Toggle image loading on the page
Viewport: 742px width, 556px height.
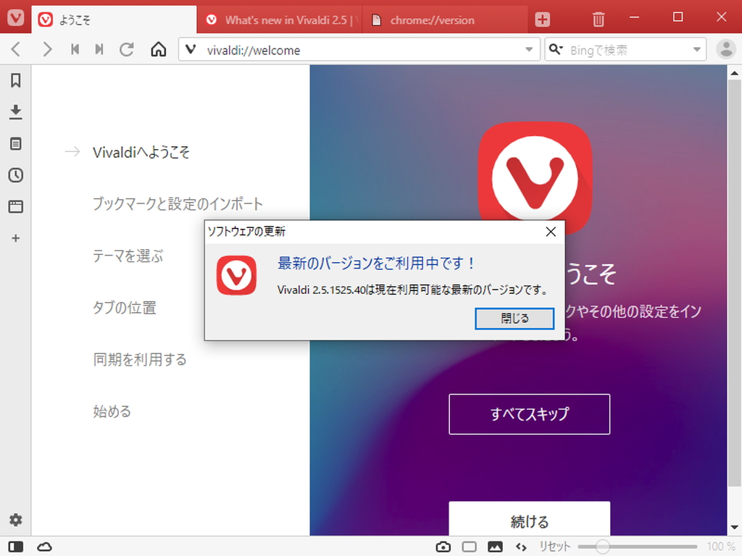point(496,547)
